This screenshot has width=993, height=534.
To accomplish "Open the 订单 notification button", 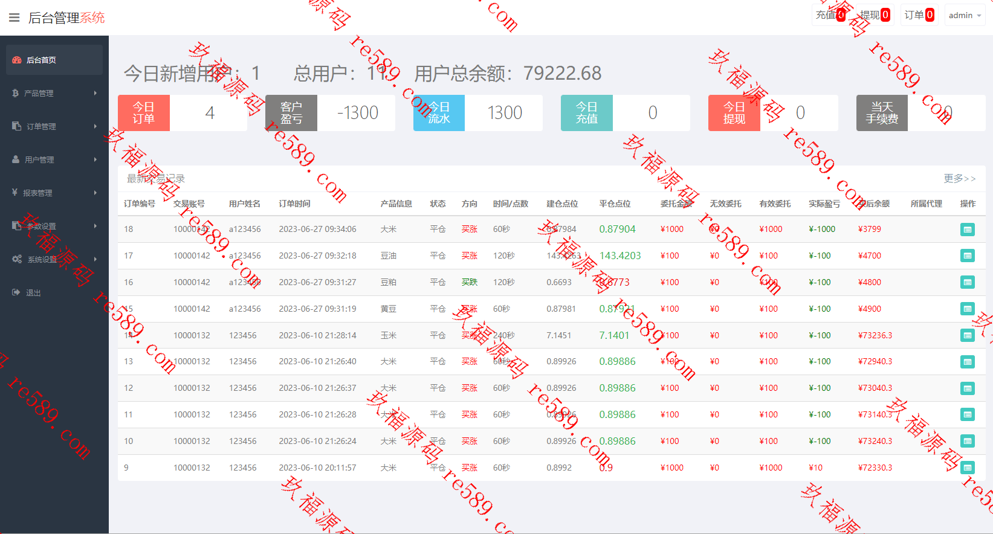I will click(919, 15).
